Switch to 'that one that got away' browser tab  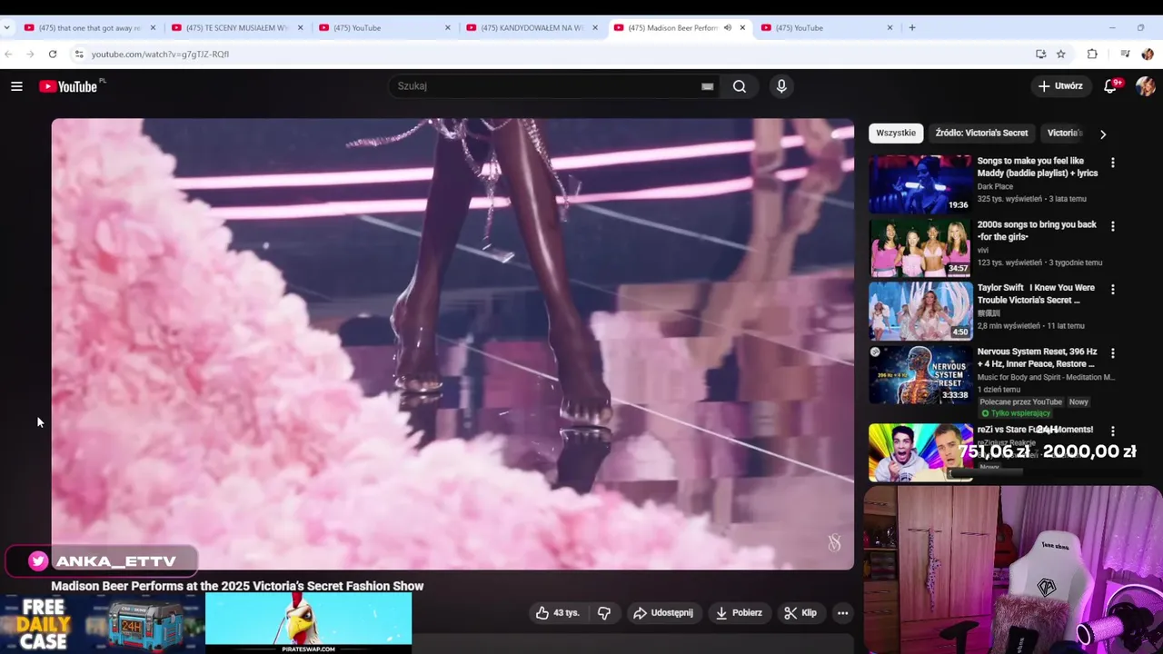coord(91,28)
